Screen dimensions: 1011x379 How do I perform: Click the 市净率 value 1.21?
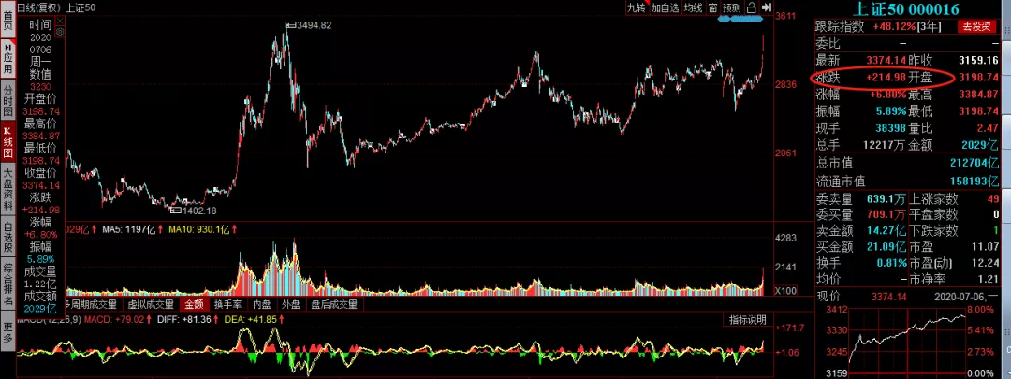tap(989, 279)
